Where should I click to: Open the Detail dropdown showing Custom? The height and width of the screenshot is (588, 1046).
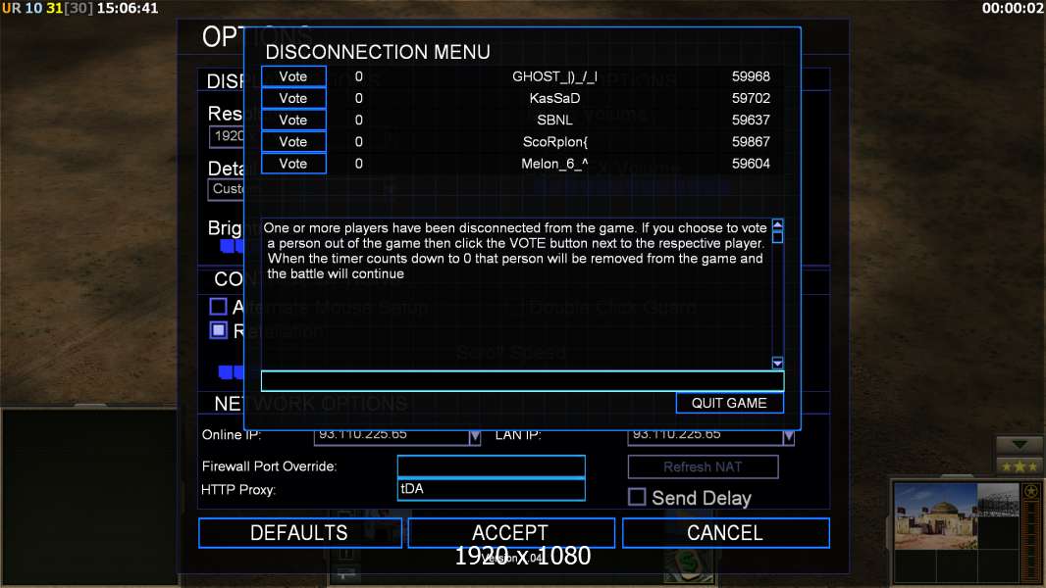(x=226, y=189)
